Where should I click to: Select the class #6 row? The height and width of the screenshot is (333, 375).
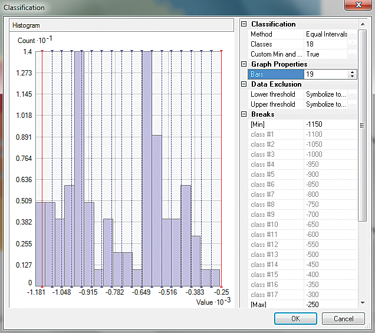(x=302, y=184)
